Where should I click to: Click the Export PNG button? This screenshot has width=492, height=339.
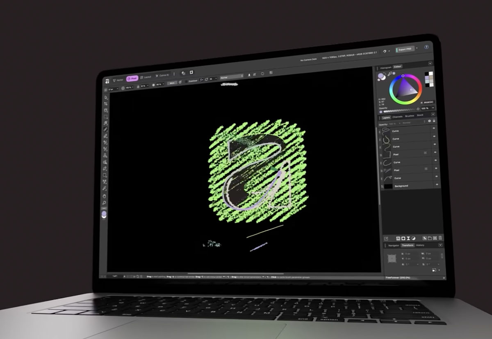(406, 48)
